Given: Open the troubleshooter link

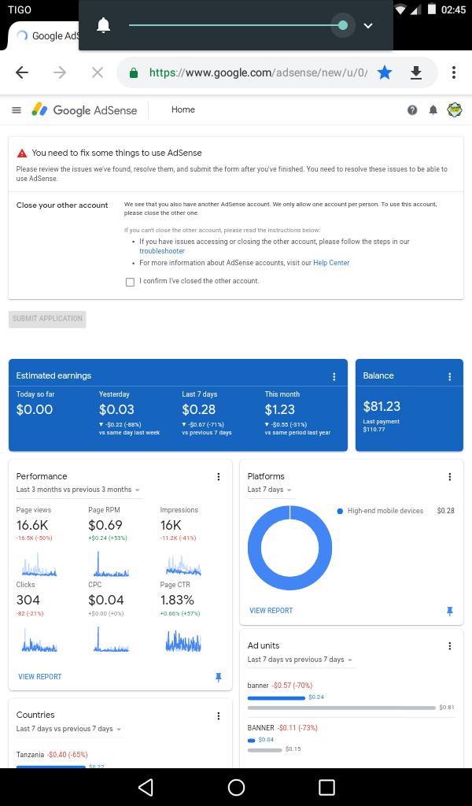Looking at the screenshot, I should click(x=162, y=251).
